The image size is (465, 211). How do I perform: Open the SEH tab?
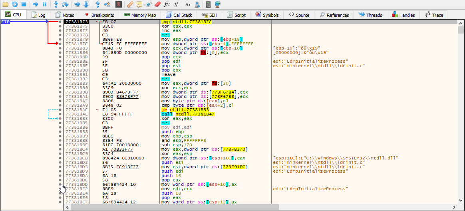coord(209,15)
